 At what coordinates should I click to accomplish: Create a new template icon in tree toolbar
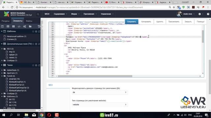pyautogui.click(x=2, y=27)
